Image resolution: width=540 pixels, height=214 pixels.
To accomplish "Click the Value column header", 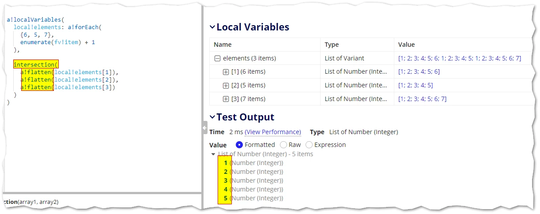I will click(x=406, y=45).
